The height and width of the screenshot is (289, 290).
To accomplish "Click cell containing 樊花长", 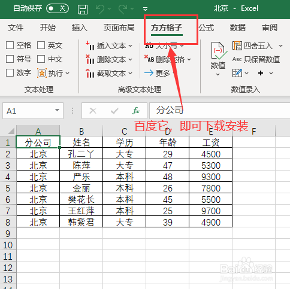I will (81, 199).
